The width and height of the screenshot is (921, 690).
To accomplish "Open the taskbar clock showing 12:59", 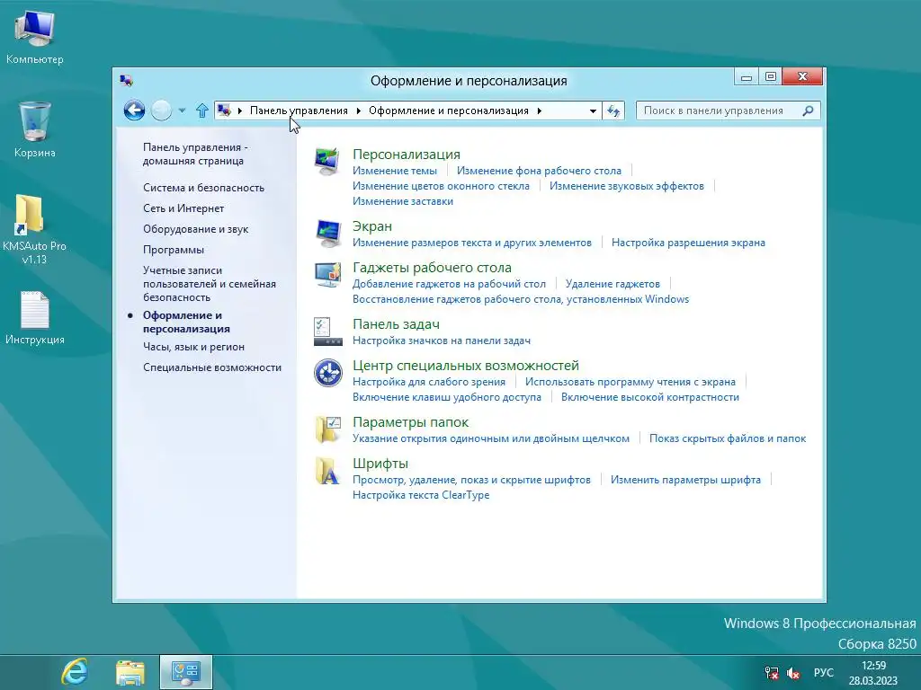I will [x=872, y=673].
